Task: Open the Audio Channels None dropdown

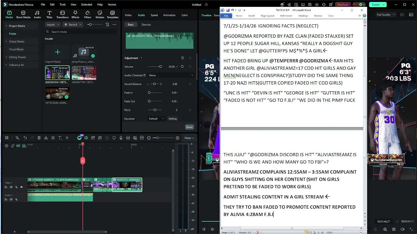Action: coord(171,75)
